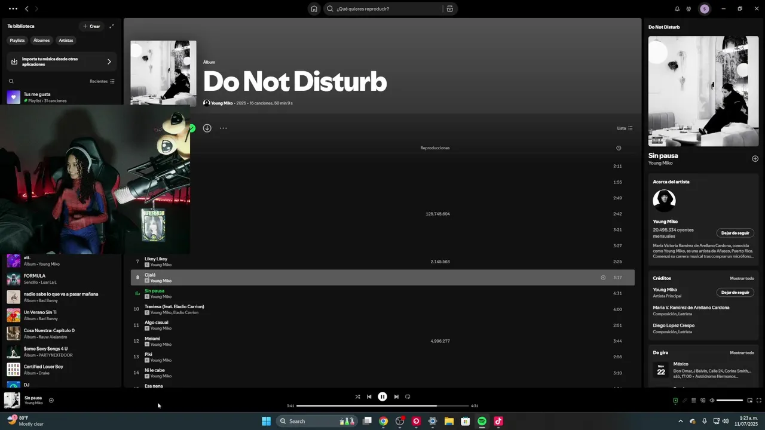
Task: Go to Spotify home icon
Action: pyautogui.click(x=314, y=9)
